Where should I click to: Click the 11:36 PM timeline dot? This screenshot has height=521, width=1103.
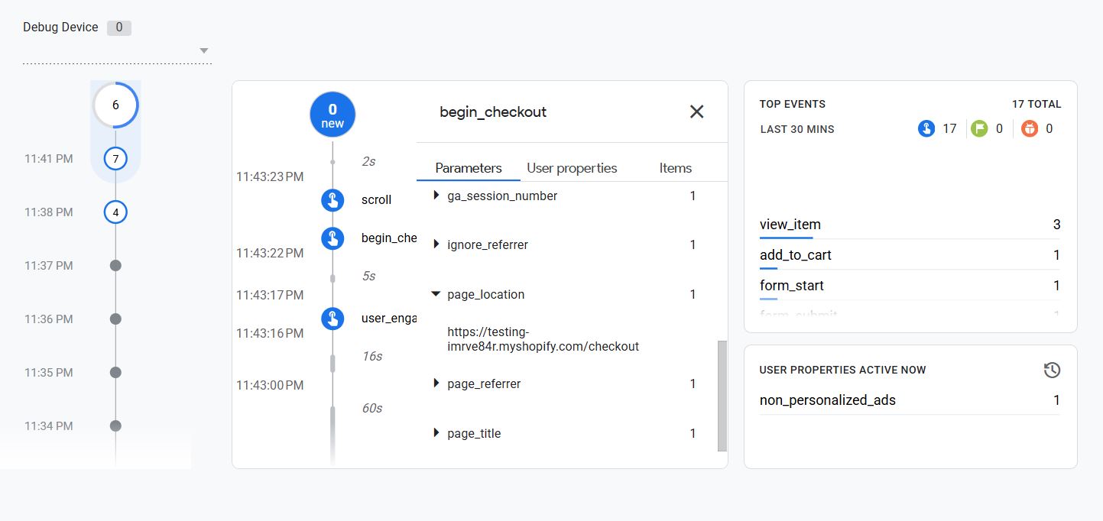tap(115, 319)
